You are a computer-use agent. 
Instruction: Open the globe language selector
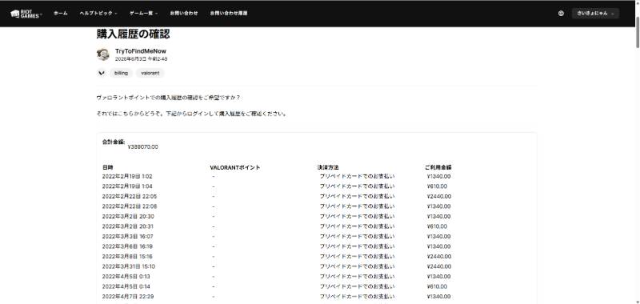pyautogui.click(x=561, y=13)
